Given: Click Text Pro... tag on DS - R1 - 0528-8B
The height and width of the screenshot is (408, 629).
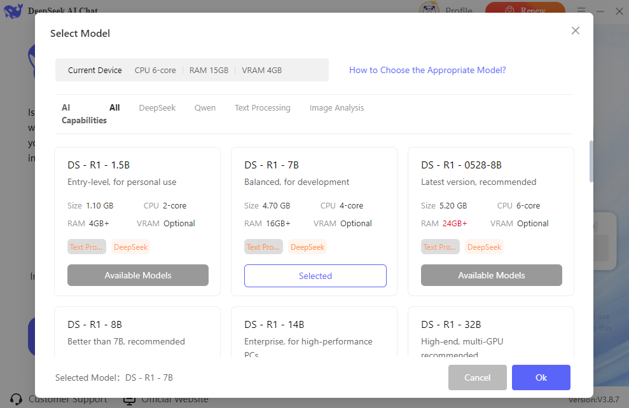Looking at the screenshot, I should pos(440,247).
